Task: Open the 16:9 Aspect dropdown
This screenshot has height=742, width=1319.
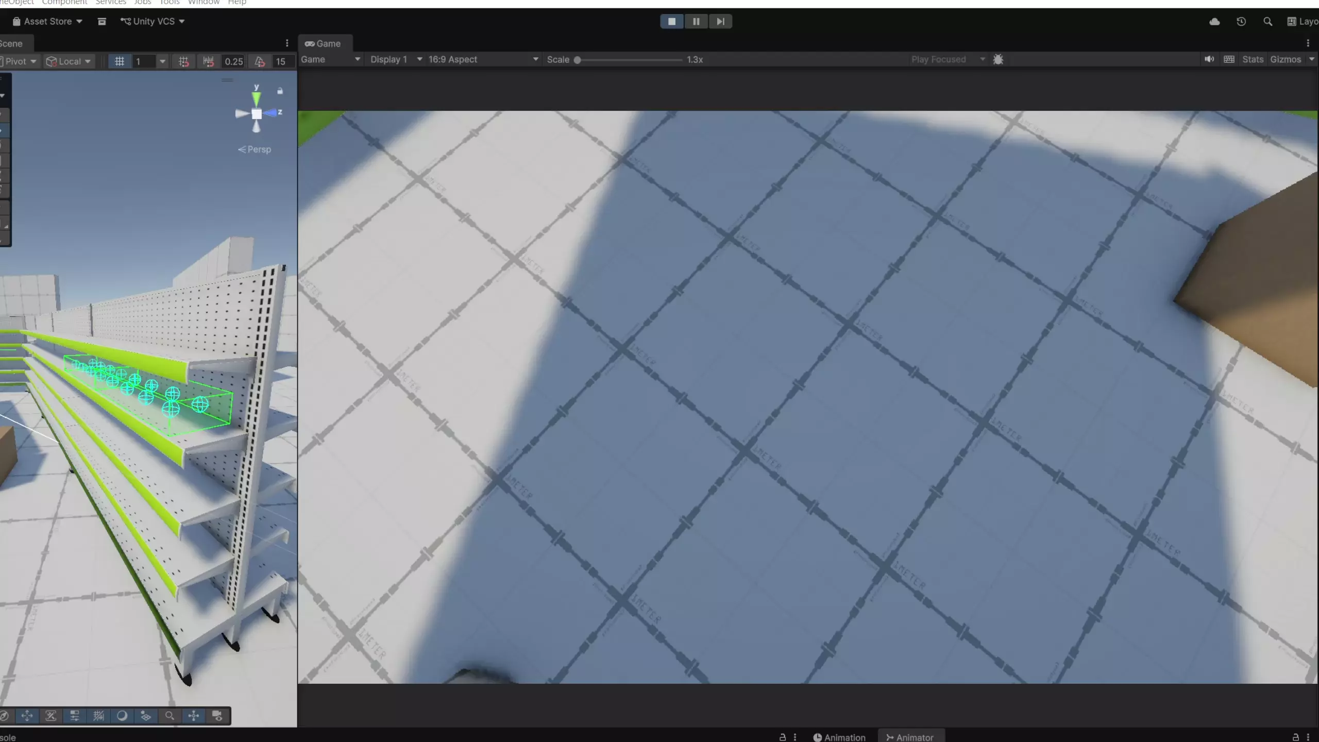Action: pyautogui.click(x=483, y=59)
